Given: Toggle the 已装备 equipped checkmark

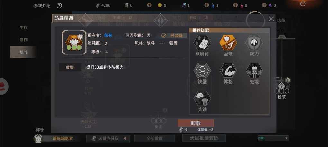Looking at the screenshot, I should pos(163,36).
